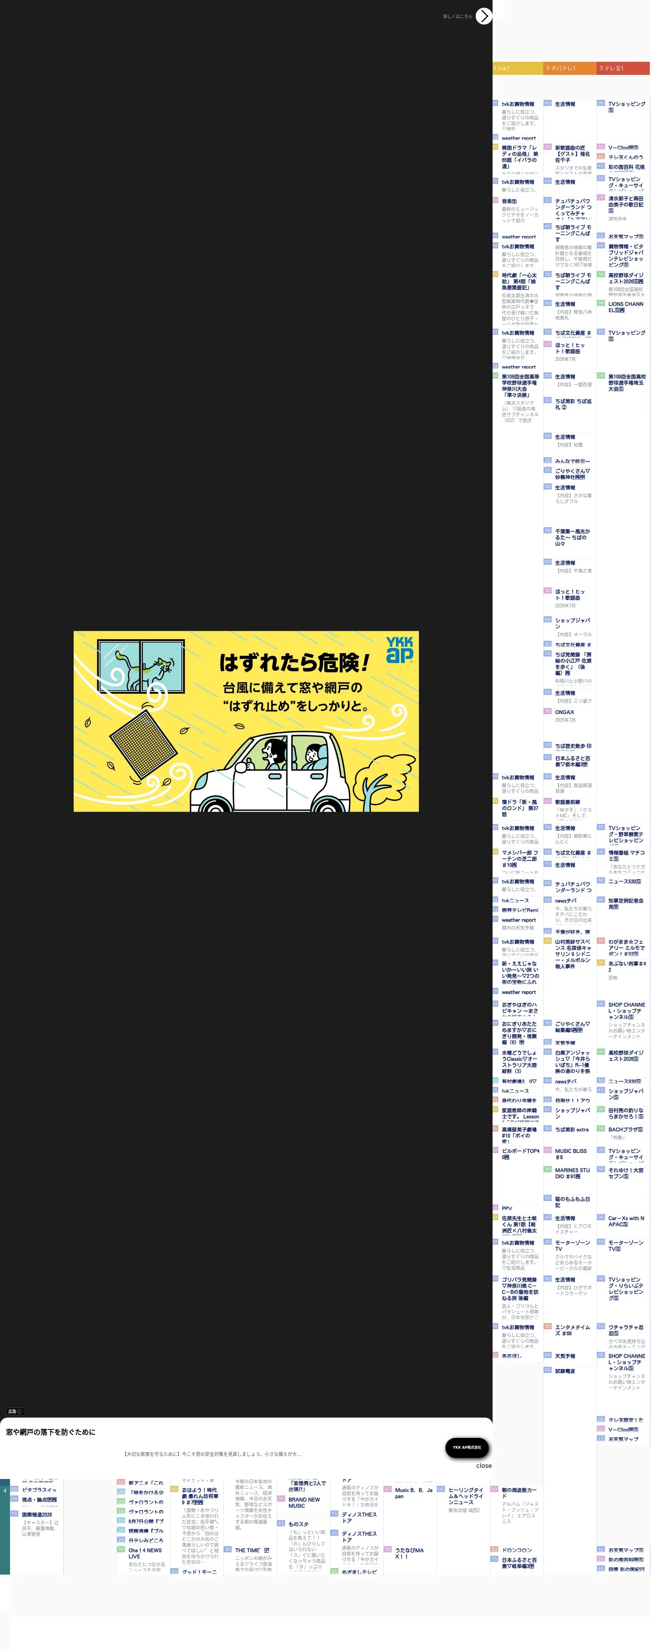Click 知事定例記者会見 listing
This screenshot has height=1651, width=651.
tap(626, 904)
